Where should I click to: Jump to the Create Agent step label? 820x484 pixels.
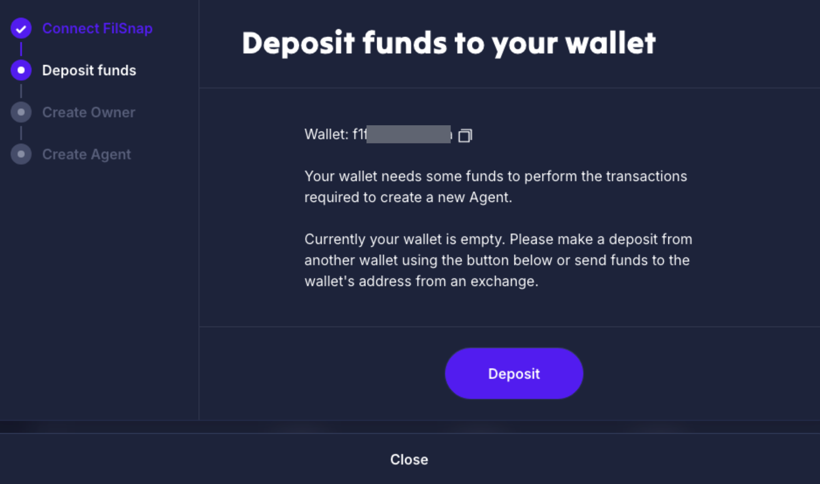click(x=86, y=154)
